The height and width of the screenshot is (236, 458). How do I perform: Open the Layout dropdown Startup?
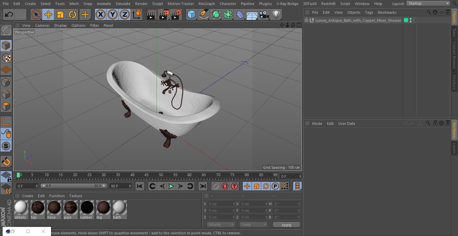[x=428, y=3]
